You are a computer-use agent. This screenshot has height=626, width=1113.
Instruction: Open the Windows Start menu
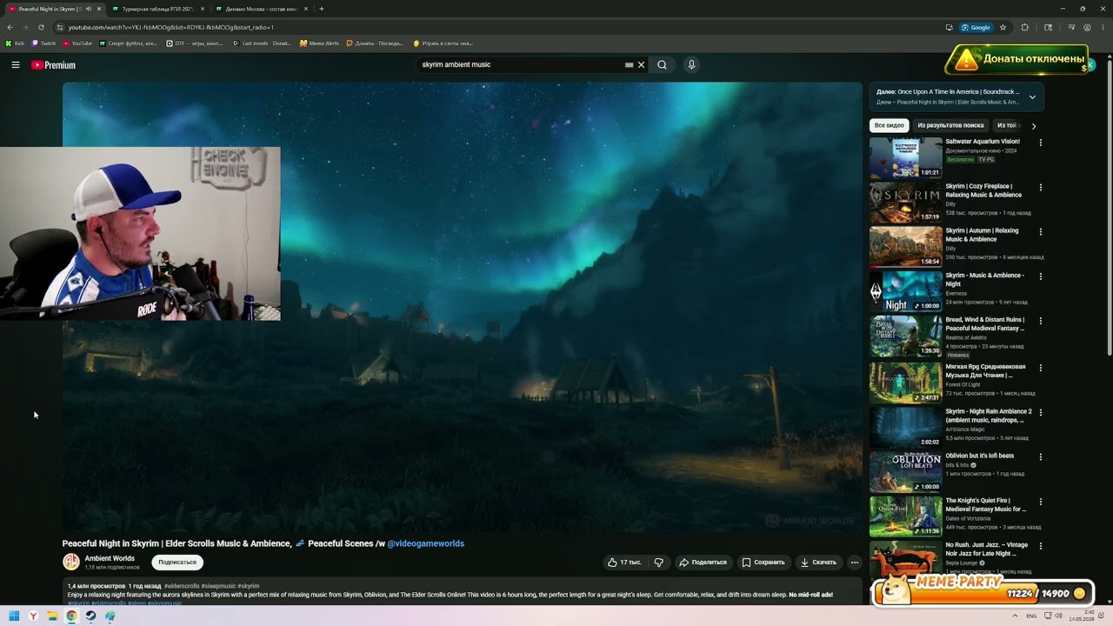14,616
